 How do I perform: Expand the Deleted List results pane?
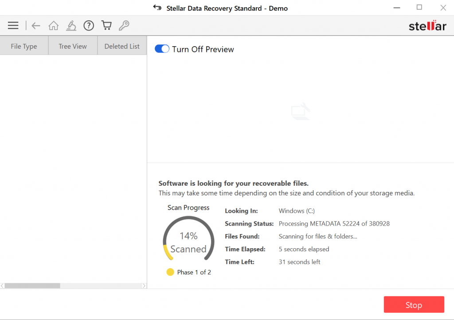(121, 46)
